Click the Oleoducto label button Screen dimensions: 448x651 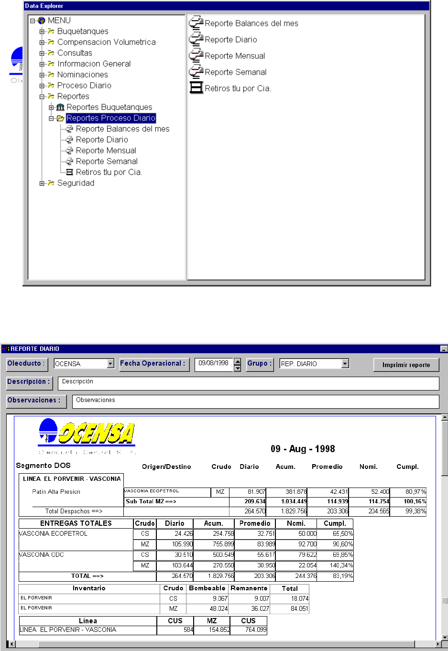click(x=27, y=364)
